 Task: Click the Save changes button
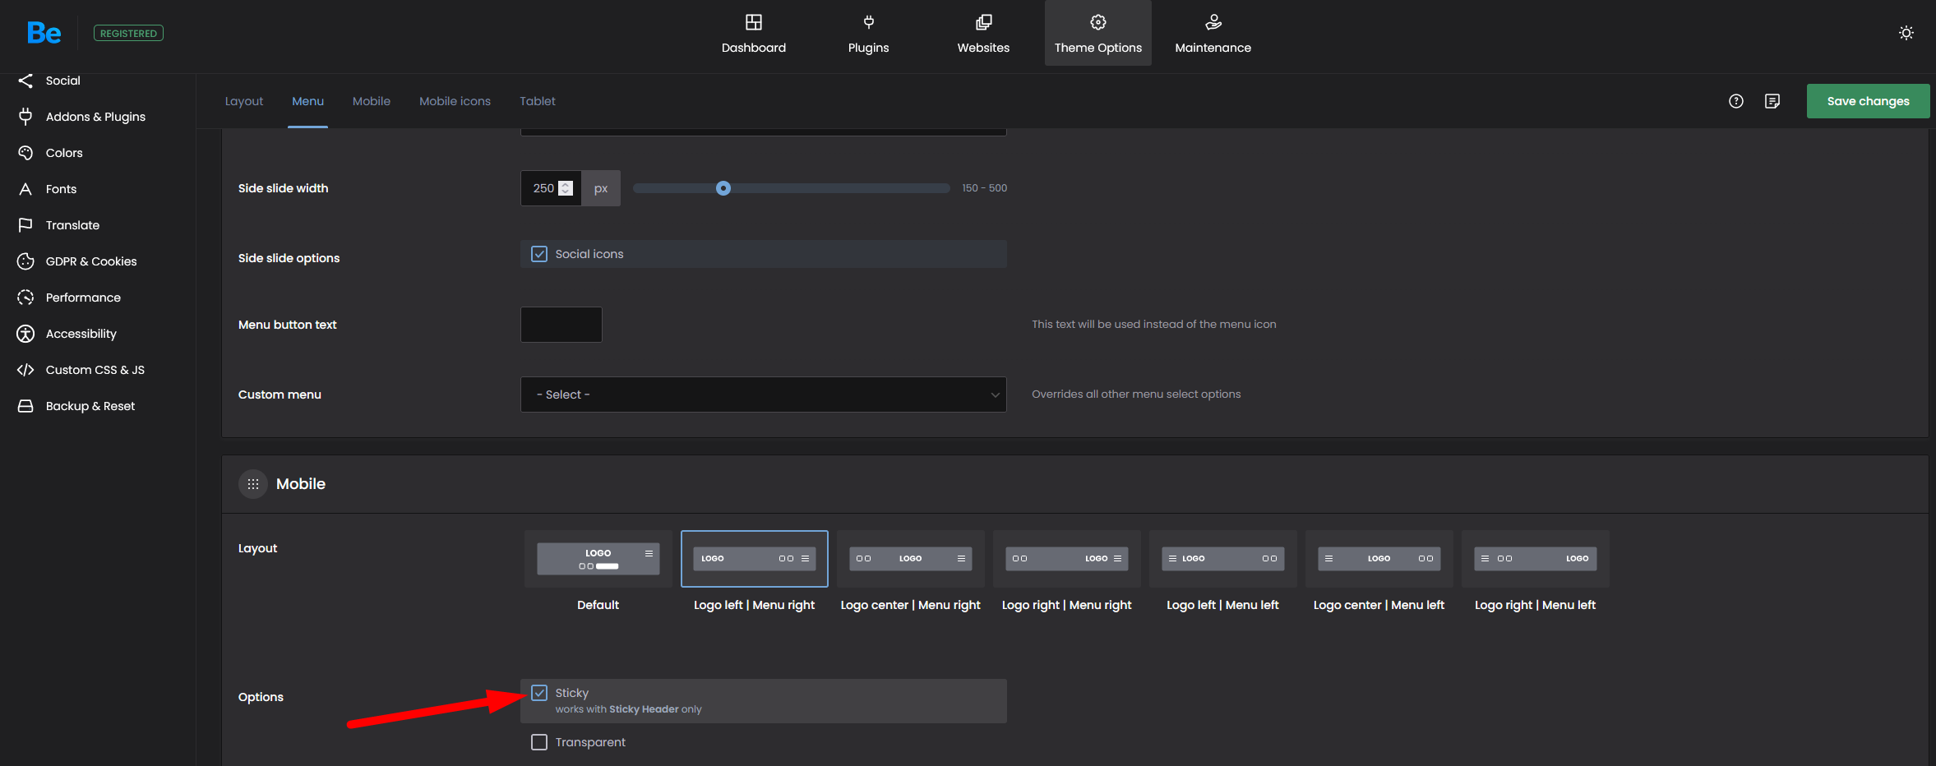point(1868,101)
